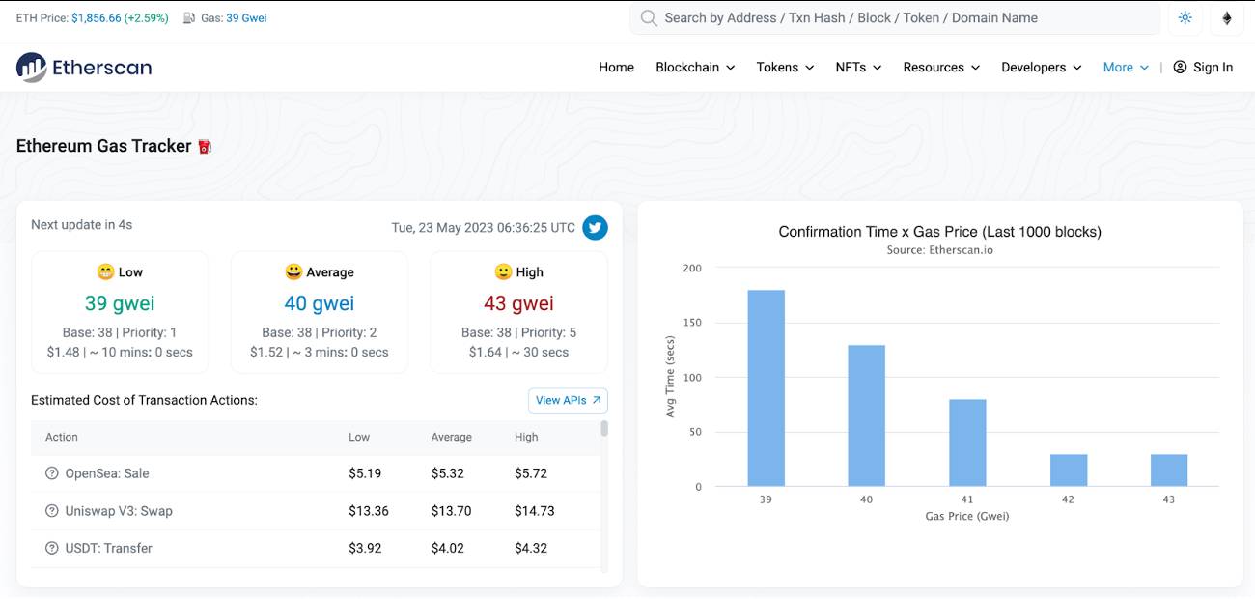
Task: Click the UTC timestamp Tue, 23 May 2023
Action: 483,228
